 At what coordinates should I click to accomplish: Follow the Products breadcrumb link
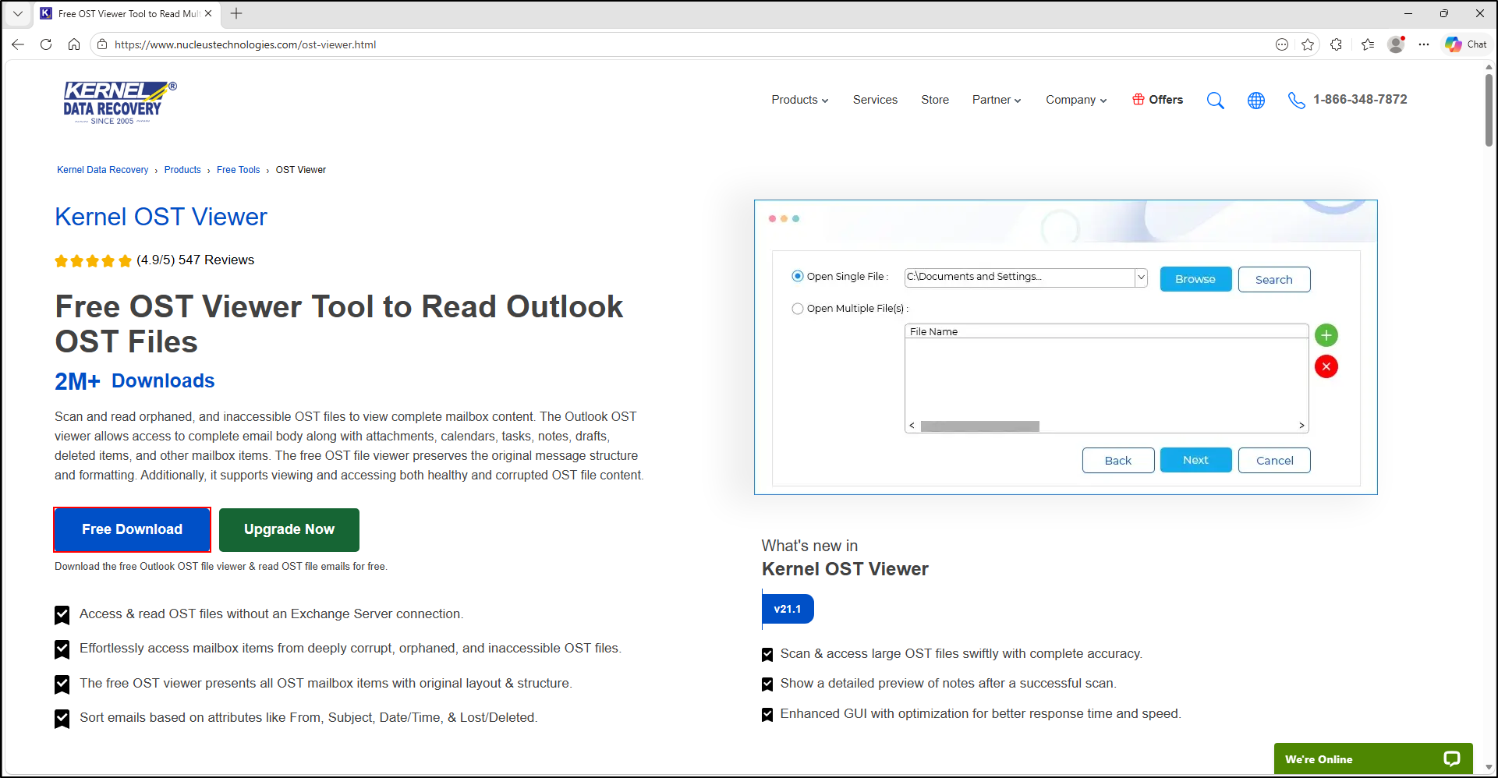[x=182, y=170]
